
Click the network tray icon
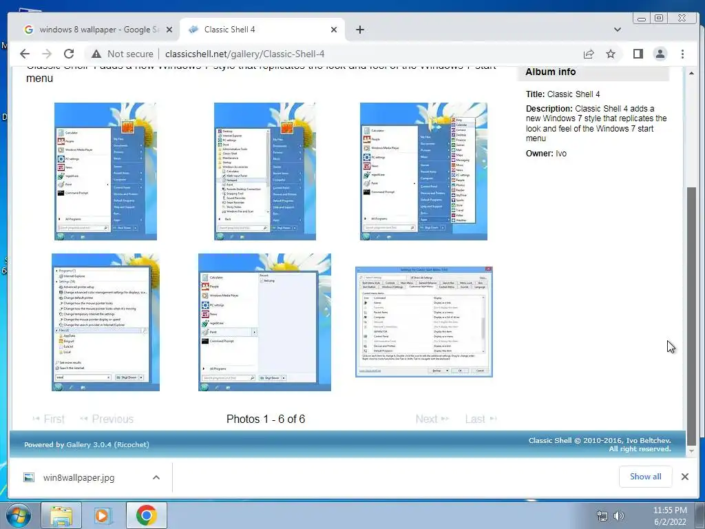click(602, 516)
